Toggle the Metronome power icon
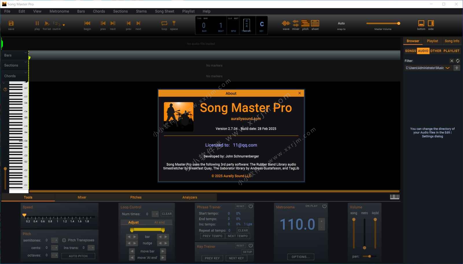This screenshot has width=463, height=264. click(324, 206)
